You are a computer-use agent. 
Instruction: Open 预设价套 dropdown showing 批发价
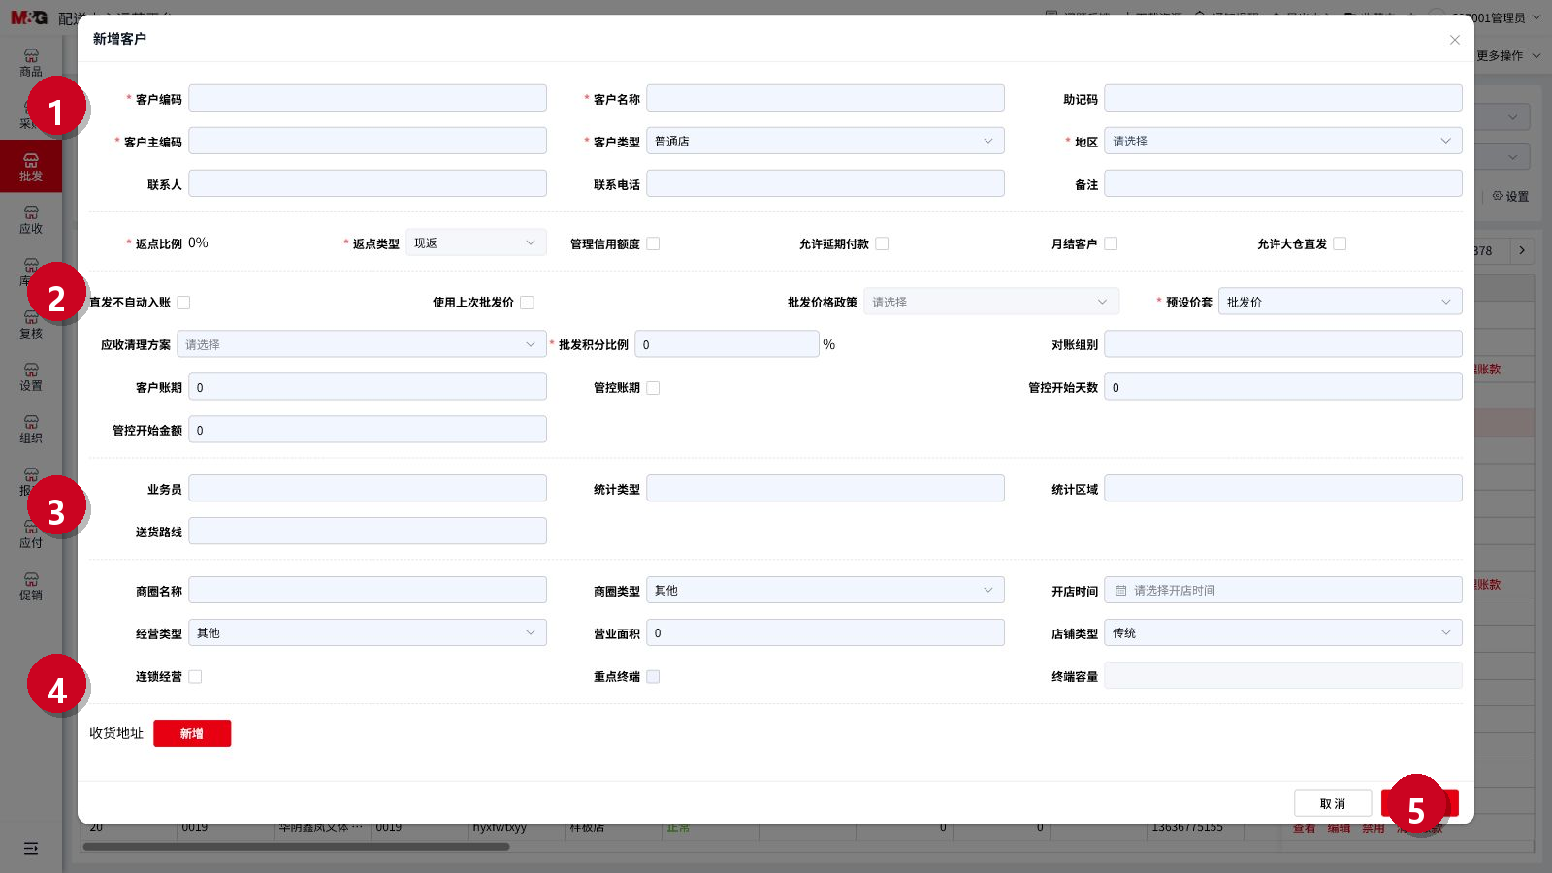point(1340,302)
